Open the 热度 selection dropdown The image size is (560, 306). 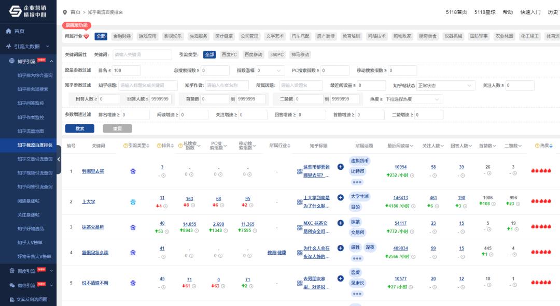pyautogui.click(x=413, y=99)
